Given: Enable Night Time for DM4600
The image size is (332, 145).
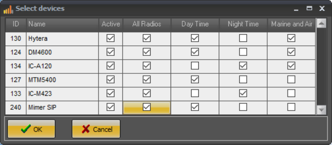Looking at the screenshot, I should tap(243, 52).
